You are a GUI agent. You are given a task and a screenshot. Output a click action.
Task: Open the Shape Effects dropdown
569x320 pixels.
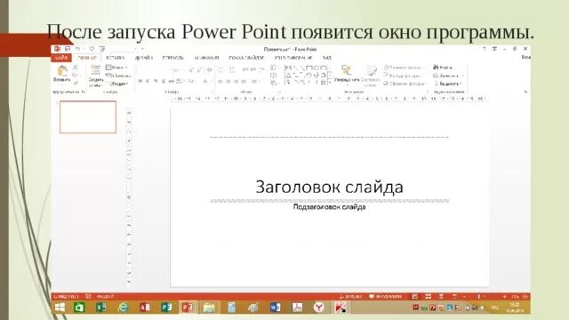405,84
